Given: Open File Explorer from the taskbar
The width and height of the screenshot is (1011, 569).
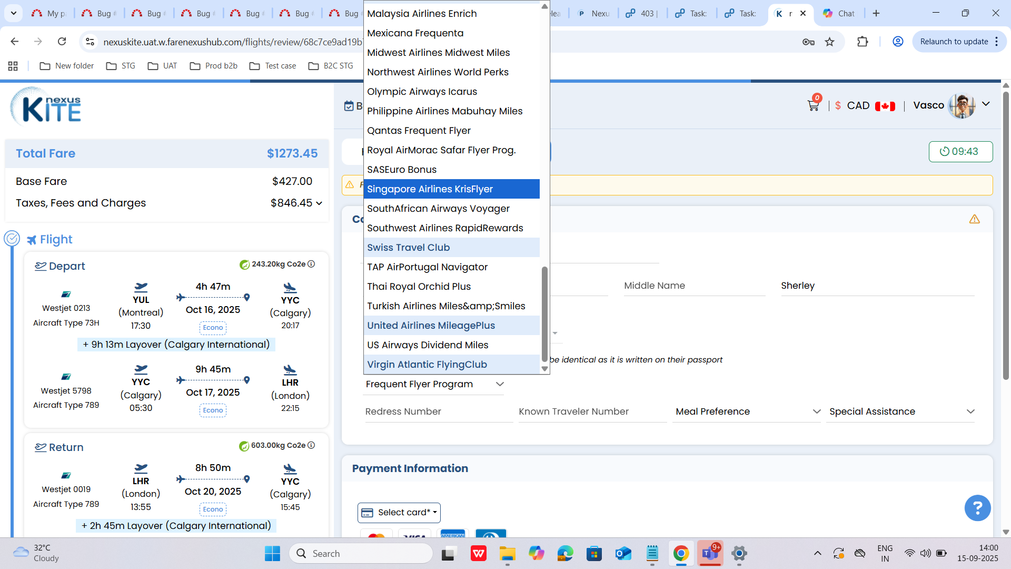Looking at the screenshot, I should pos(508,553).
